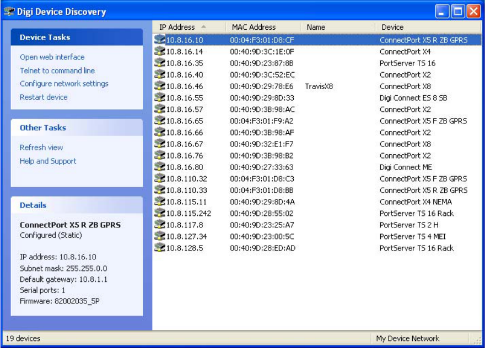Close the Digi Device Discovery window

473,12
